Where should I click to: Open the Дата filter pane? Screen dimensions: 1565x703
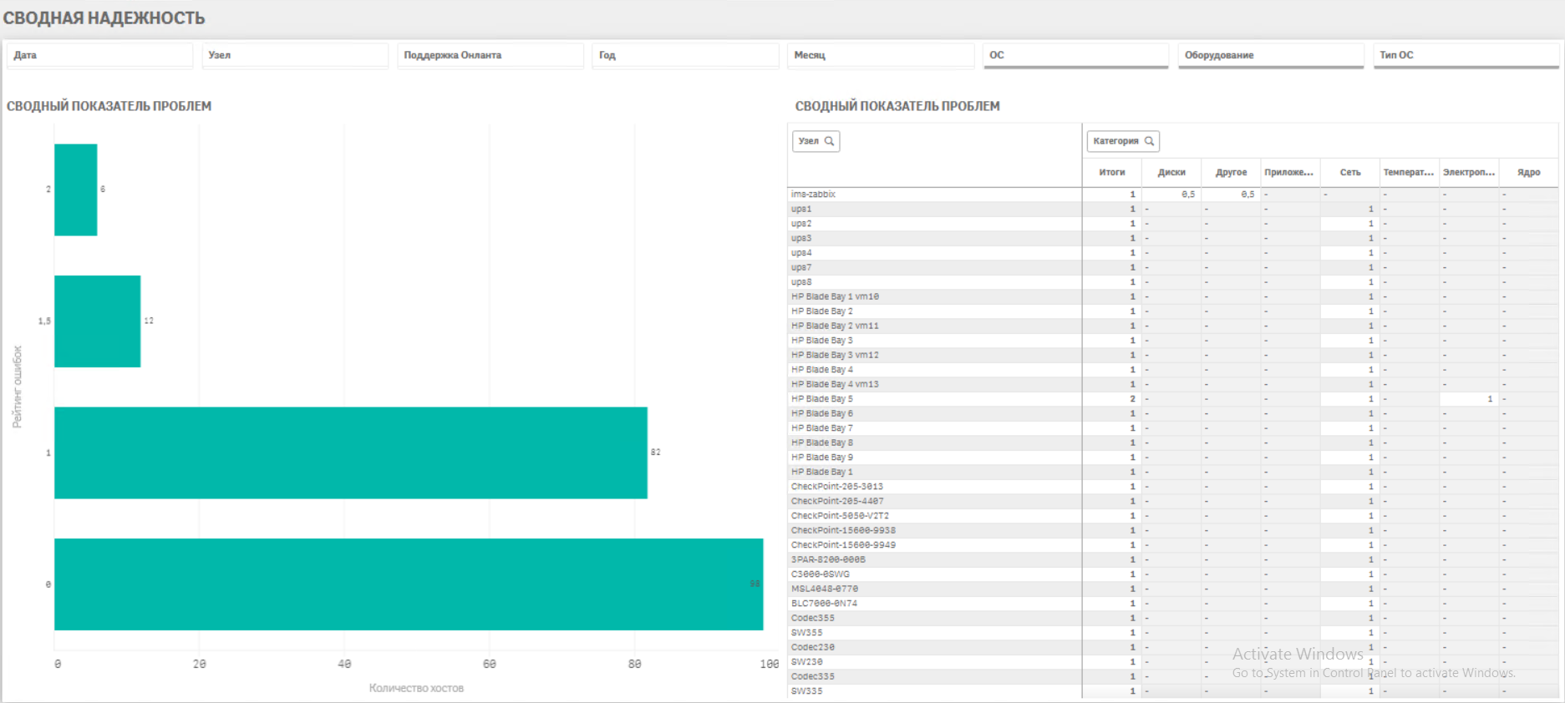(x=99, y=55)
